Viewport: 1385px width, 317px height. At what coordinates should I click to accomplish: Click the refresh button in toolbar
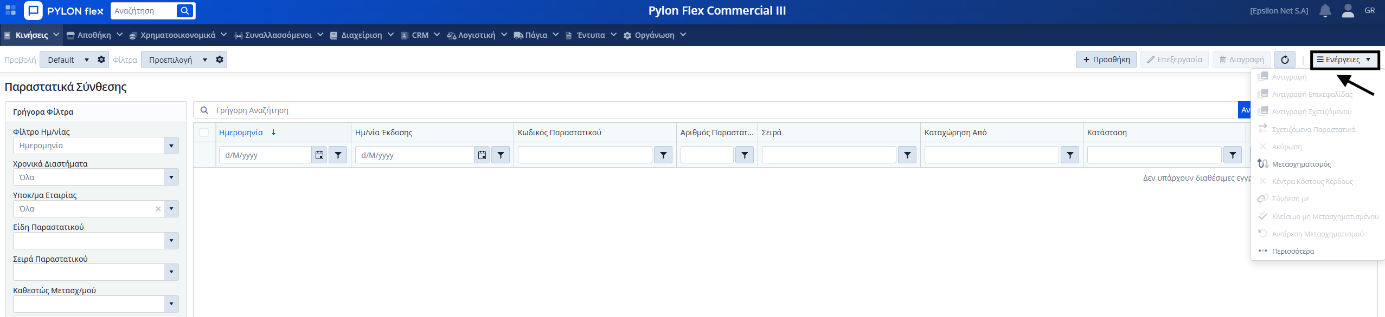click(x=1285, y=60)
